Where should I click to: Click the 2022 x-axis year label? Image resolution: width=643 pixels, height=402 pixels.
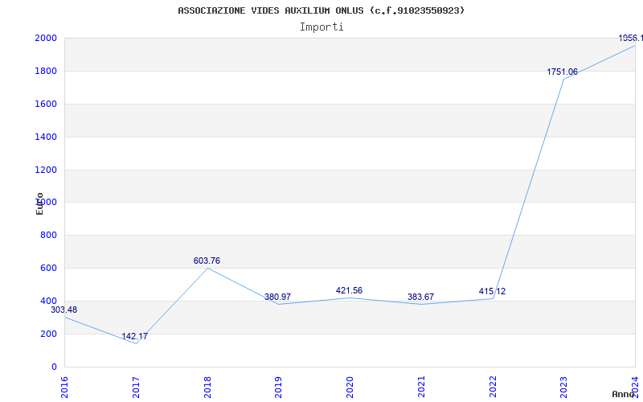(x=493, y=388)
